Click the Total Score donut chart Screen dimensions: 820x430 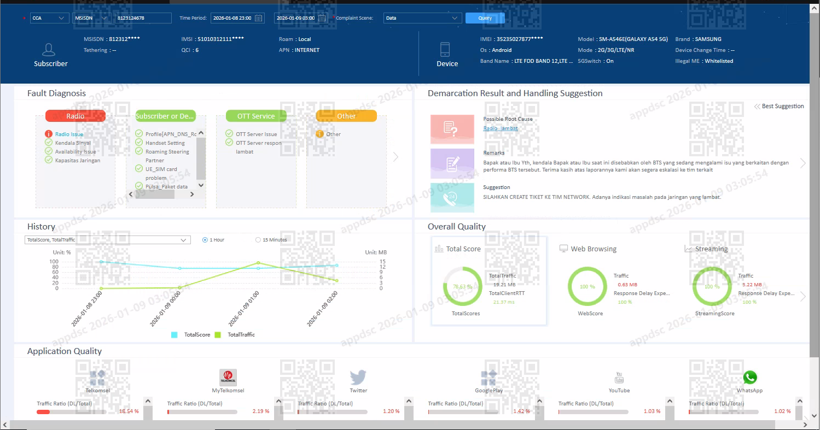[x=463, y=286]
